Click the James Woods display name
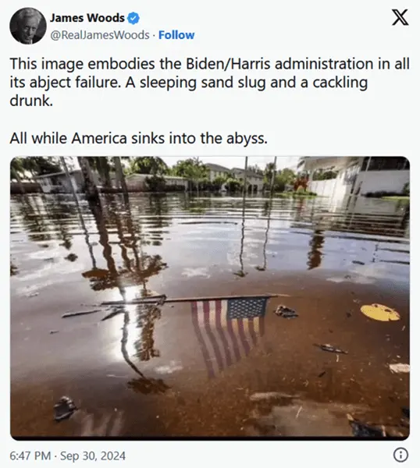420x468 pixels. 87,18
